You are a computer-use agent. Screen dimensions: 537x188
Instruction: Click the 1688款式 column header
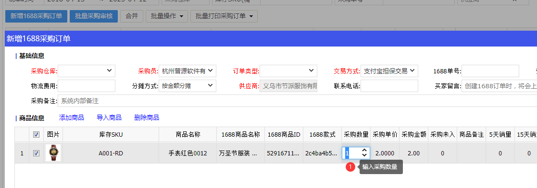click(322, 135)
